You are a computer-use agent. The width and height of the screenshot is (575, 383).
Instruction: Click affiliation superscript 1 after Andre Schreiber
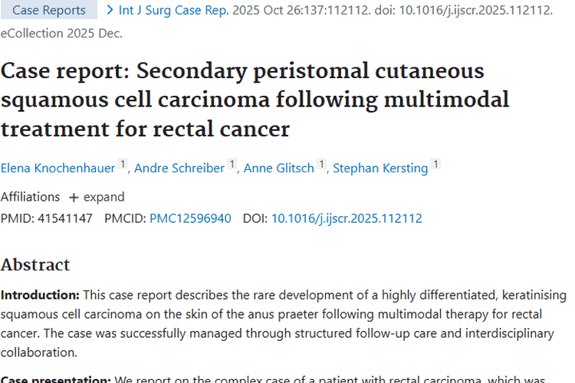coord(232,165)
